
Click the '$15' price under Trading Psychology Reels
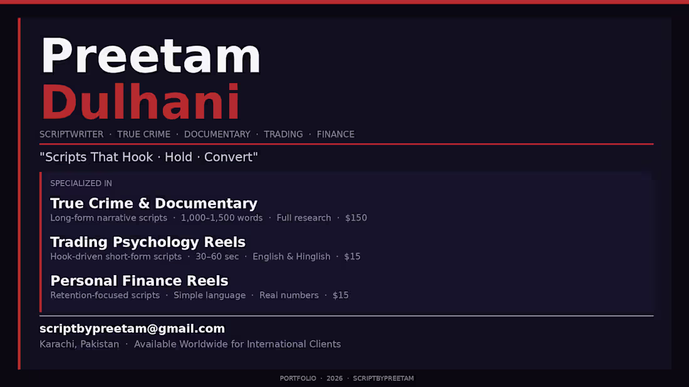pyautogui.click(x=353, y=256)
